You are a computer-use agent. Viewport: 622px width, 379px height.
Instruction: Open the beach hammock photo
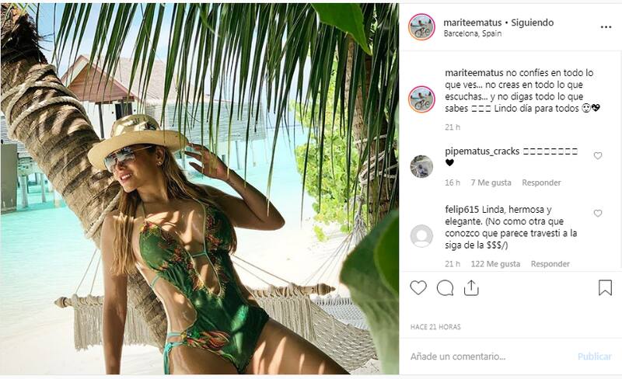coord(199,189)
